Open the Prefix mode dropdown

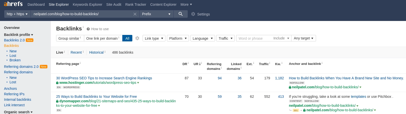click(x=156, y=14)
